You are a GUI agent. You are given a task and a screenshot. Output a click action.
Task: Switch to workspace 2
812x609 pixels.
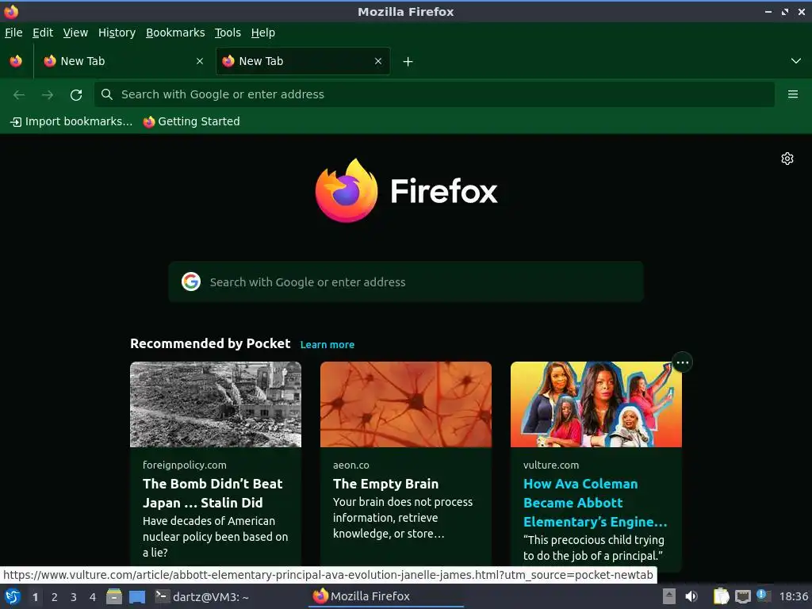[55, 597]
